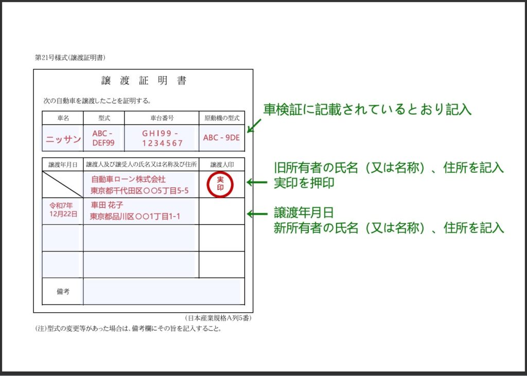
Task: Click the 車検証に記載されているとおり記入 annotation
Action: (367, 110)
